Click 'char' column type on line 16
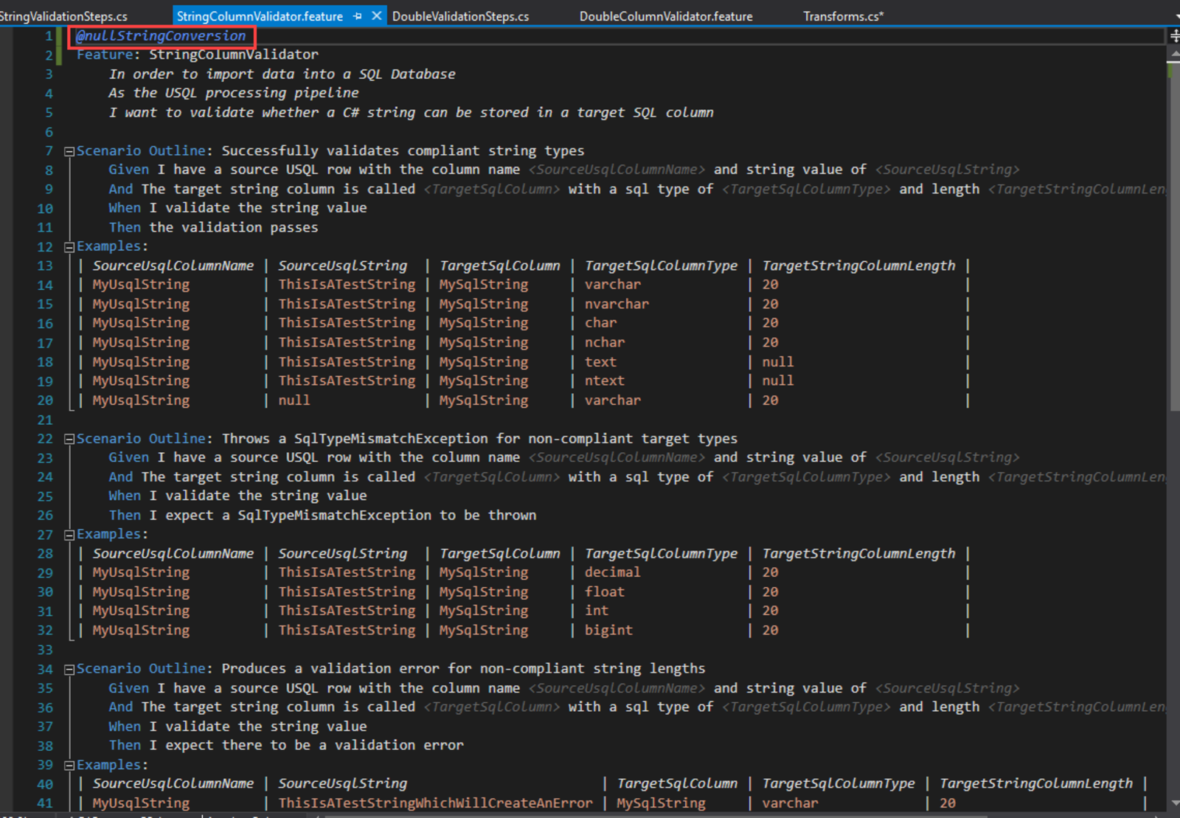Image resolution: width=1180 pixels, height=818 pixels. click(601, 323)
